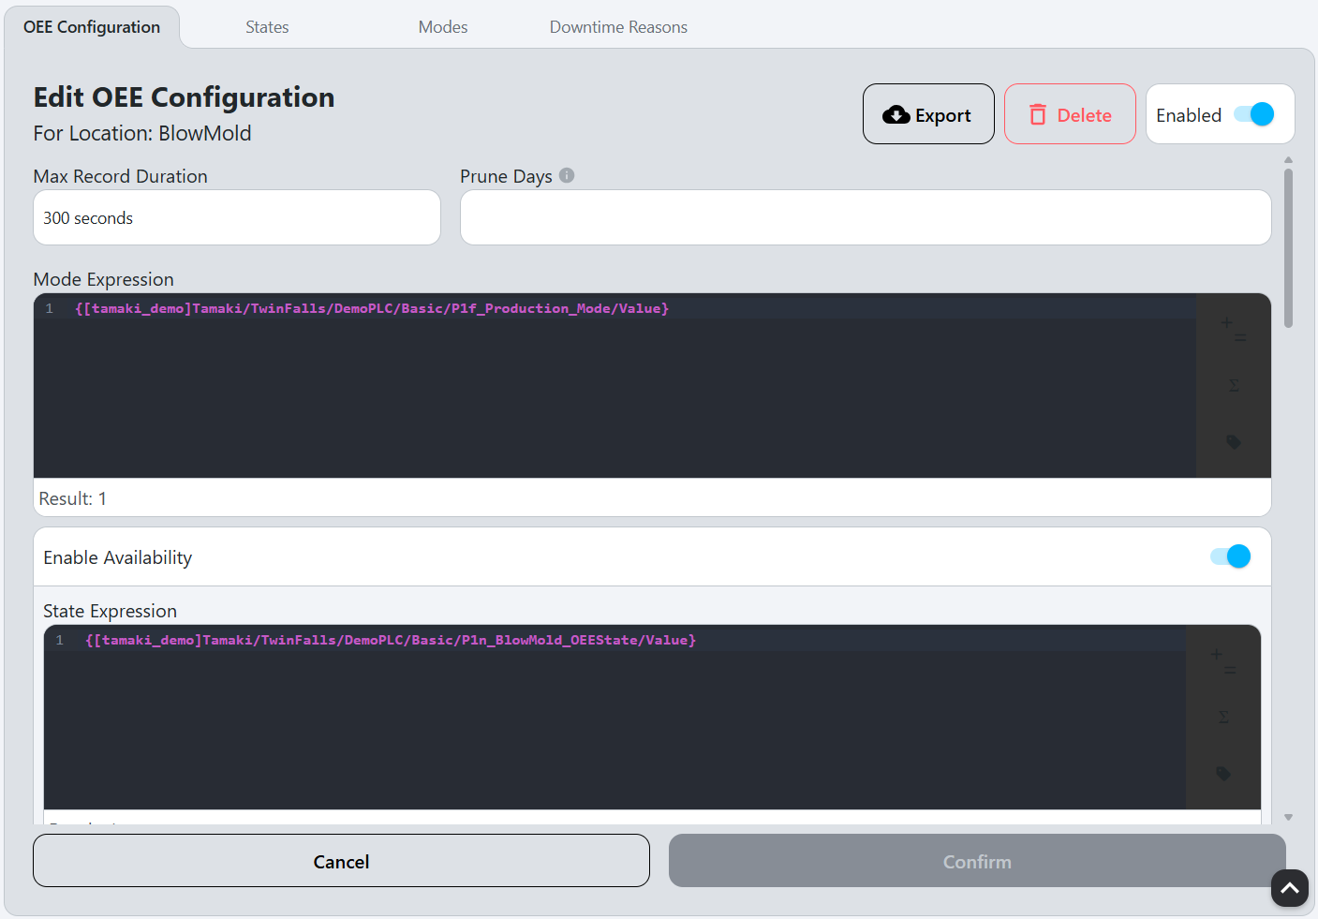The width and height of the screenshot is (1318, 919).
Task: Click the tag icon in Mode Expression editor
Action: click(1233, 441)
